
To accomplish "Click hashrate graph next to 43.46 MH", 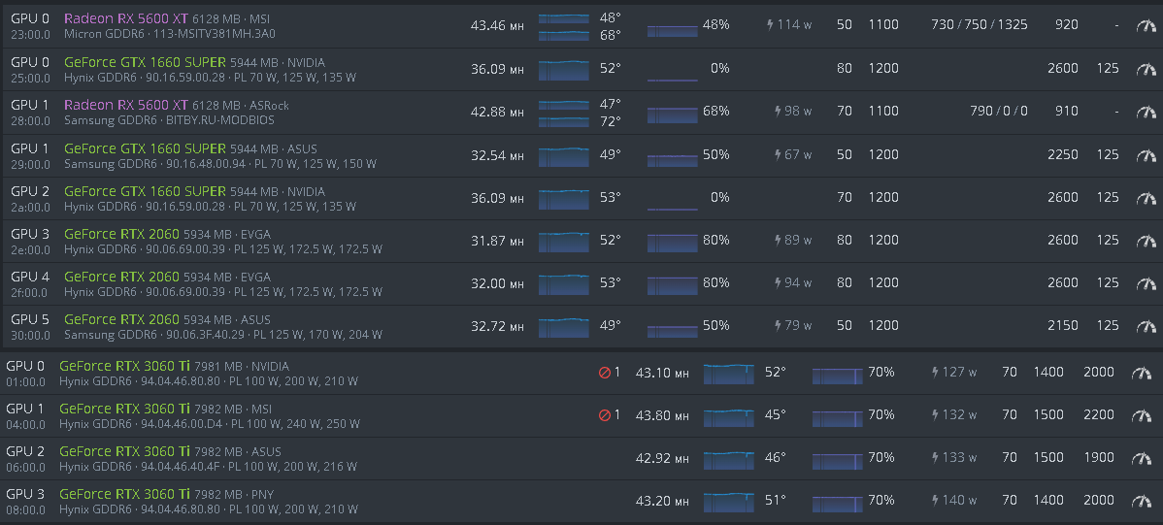I will pos(563,26).
